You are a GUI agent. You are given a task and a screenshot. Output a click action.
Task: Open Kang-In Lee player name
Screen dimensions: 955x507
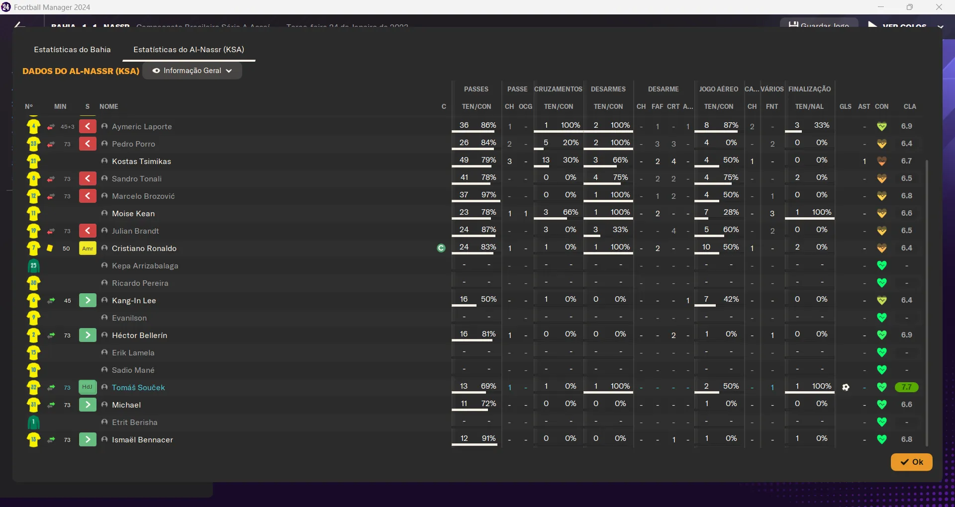click(134, 301)
